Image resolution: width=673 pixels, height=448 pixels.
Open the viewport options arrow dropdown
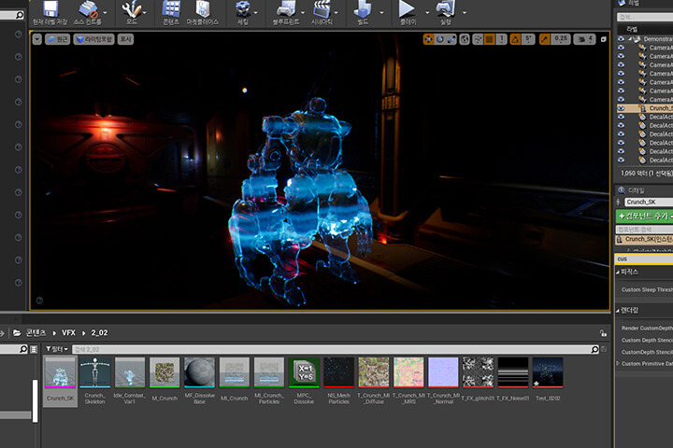37,39
